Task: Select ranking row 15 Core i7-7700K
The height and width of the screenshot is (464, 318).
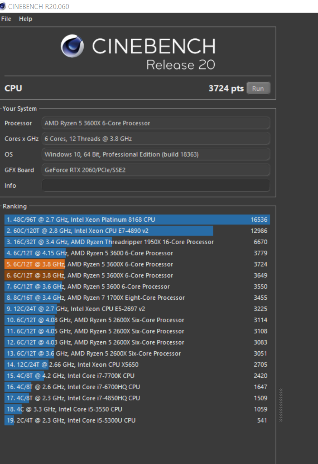Action: coord(137,376)
